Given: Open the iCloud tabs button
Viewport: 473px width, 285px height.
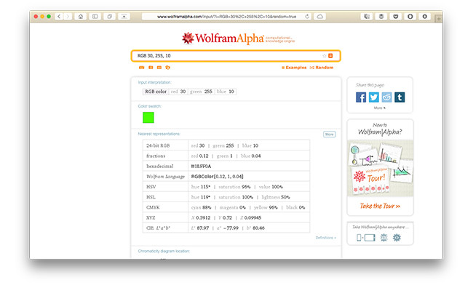Looking at the screenshot, I should click(319, 16).
